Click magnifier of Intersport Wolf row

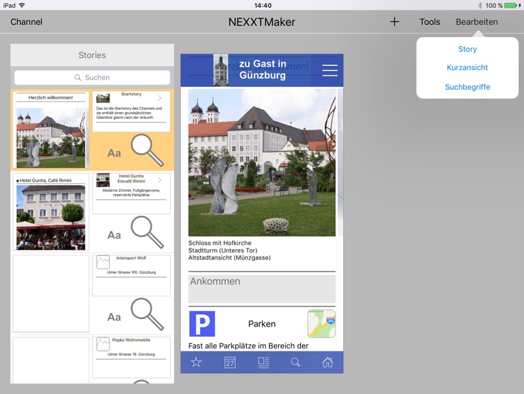(147, 314)
